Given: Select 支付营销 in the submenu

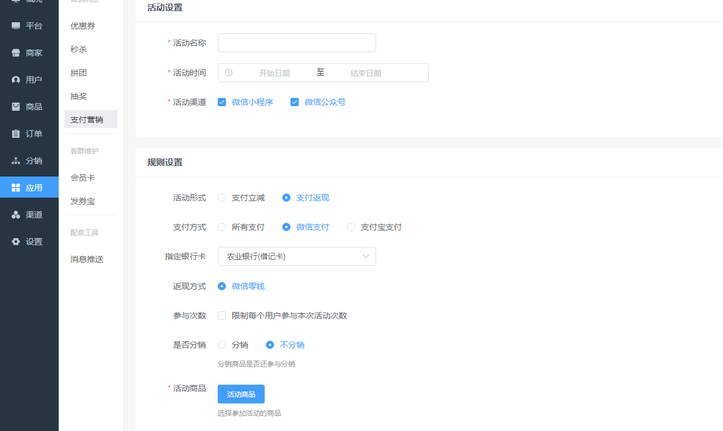Looking at the screenshot, I should tap(91, 119).
